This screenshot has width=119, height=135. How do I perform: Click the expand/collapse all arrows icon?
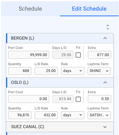108,27
